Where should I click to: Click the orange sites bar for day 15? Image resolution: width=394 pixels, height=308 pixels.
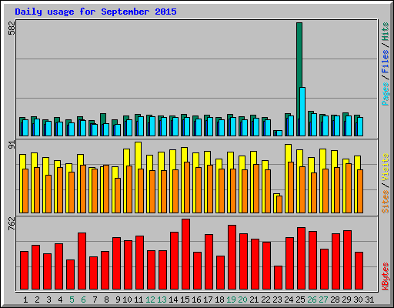[187, 187]
